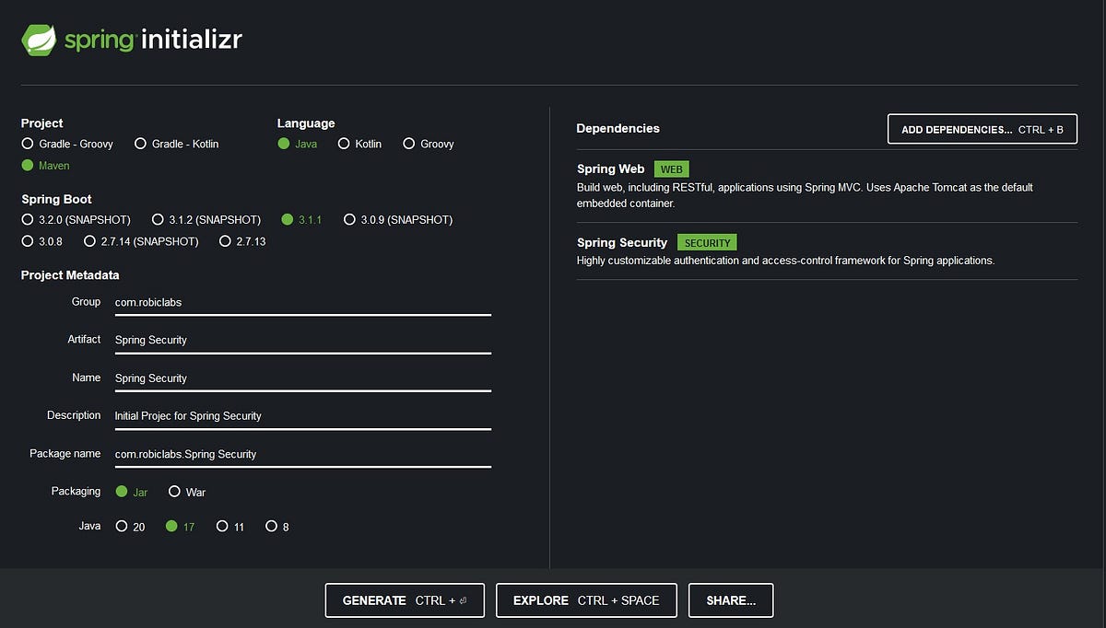Click the Spring Security dependency title

(622, 243)
